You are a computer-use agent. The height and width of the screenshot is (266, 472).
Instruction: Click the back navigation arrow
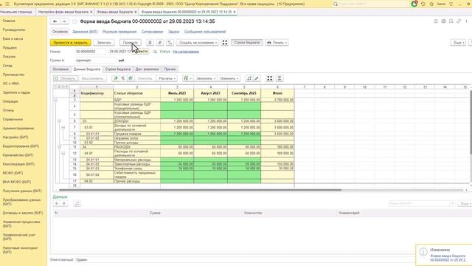[55, 21]
